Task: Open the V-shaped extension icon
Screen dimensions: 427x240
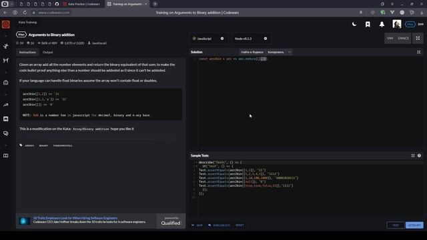Action: 392,13
